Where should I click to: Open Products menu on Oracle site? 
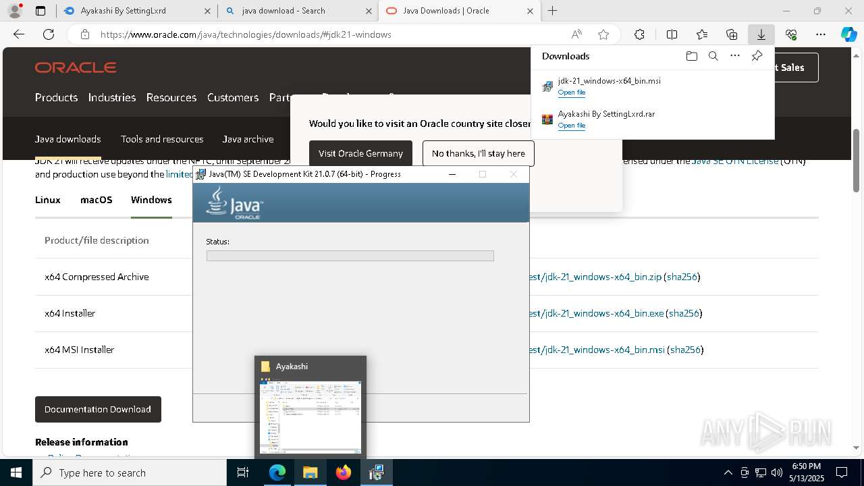[56, 97]
